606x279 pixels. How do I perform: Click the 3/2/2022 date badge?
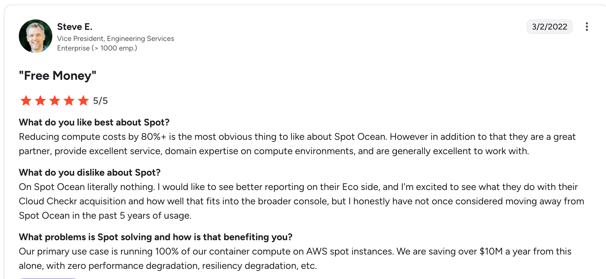coord(549,27)
